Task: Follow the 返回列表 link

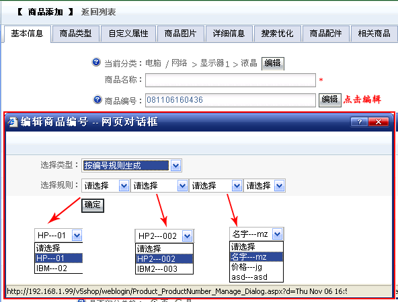Action: pyautogui.click(x=98, y=12)
